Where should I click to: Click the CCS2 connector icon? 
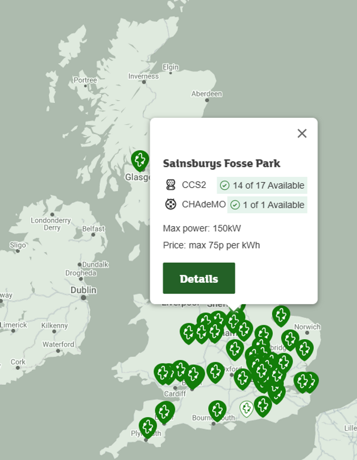(171, 185)
